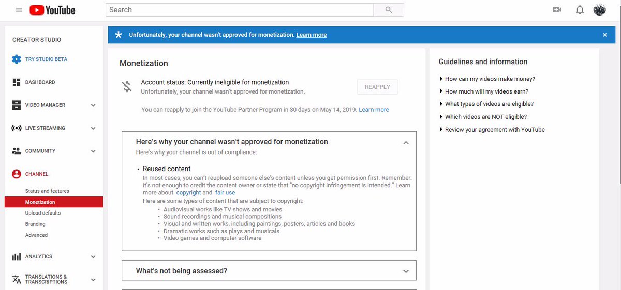The height and width of the screenshot is (290, 621).
Task: Open Live Streaming menu item
Action: pos(45,128)
